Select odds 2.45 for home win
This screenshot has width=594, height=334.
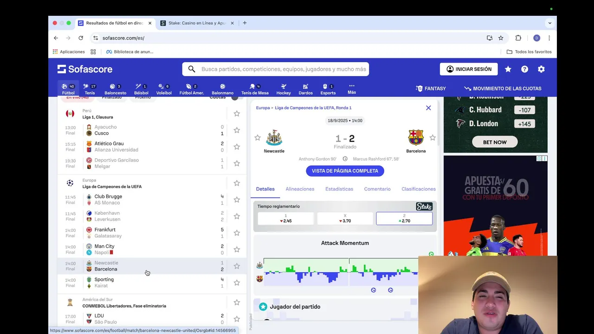(286, 218)
